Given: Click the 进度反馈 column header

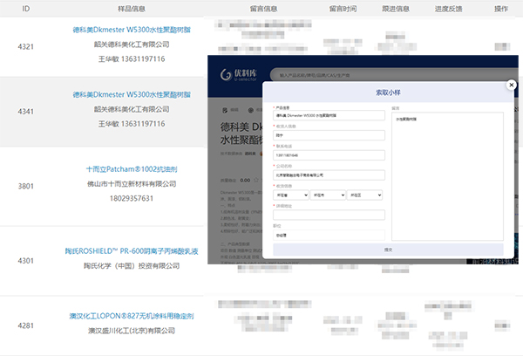Looking at the screenshot, I should pos(448,9).
